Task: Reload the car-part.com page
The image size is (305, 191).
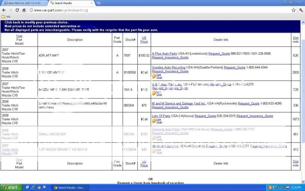Action: tap(17, 10)
